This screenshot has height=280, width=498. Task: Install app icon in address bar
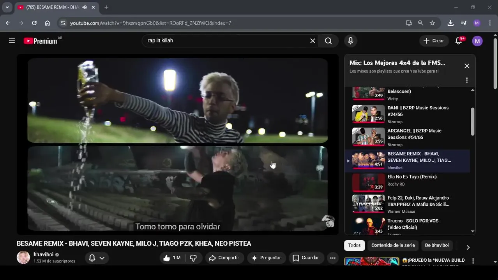coord(409,23)
